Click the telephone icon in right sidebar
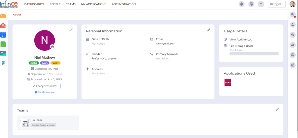The width and height of the screenshot is (298, 138). click(292, 55)
